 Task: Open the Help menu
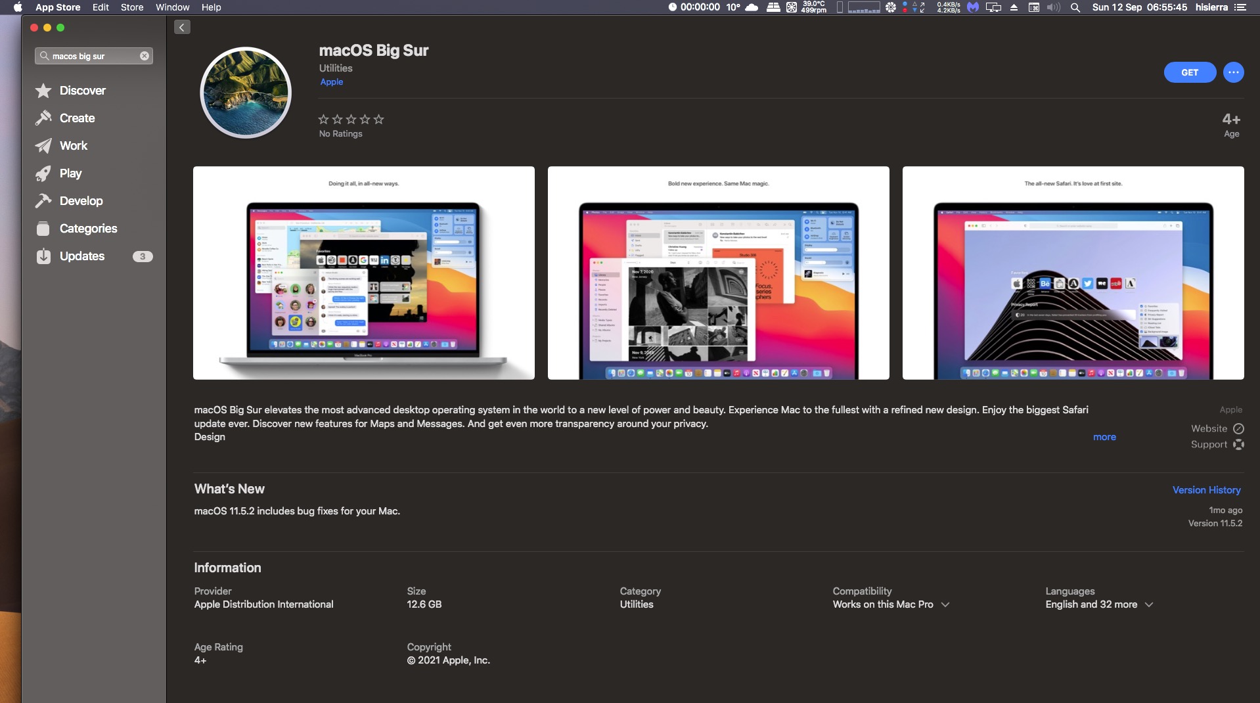[211, 7]
